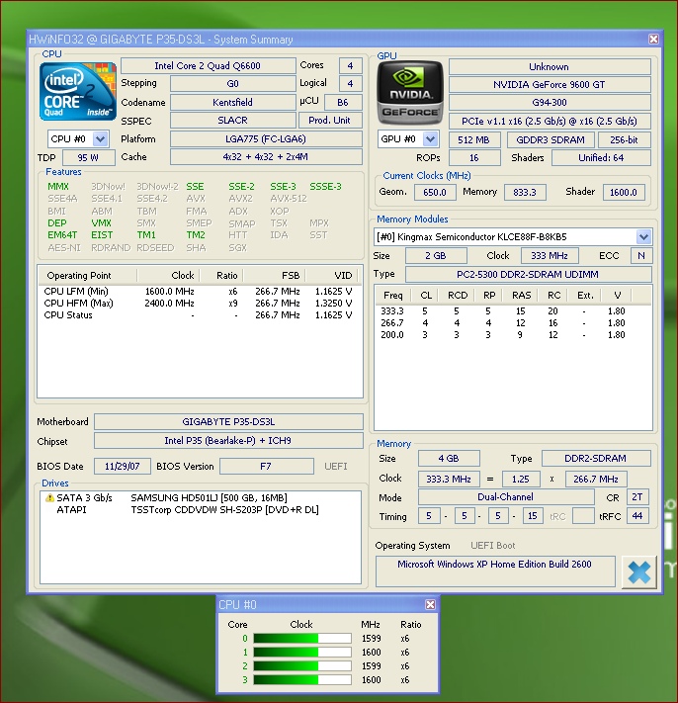Click the FSB column header
Viewport: 678px width, 703px height.
[x=275, y=275]
